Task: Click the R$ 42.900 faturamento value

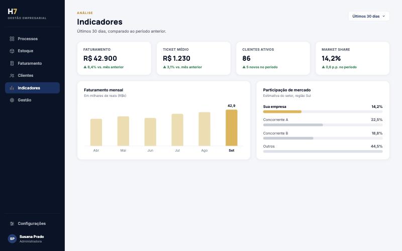Action: click(100, 58)
